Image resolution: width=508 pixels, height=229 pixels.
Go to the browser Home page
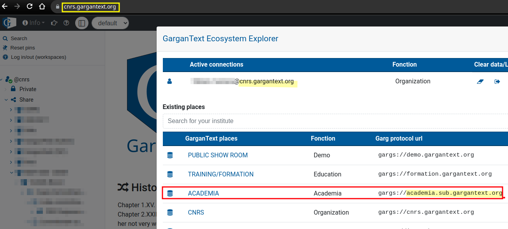(x=42, y=7)
